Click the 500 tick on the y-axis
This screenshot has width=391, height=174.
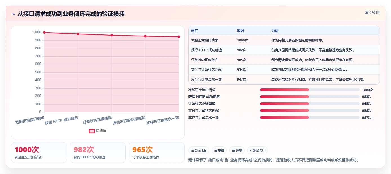[38, 72]
